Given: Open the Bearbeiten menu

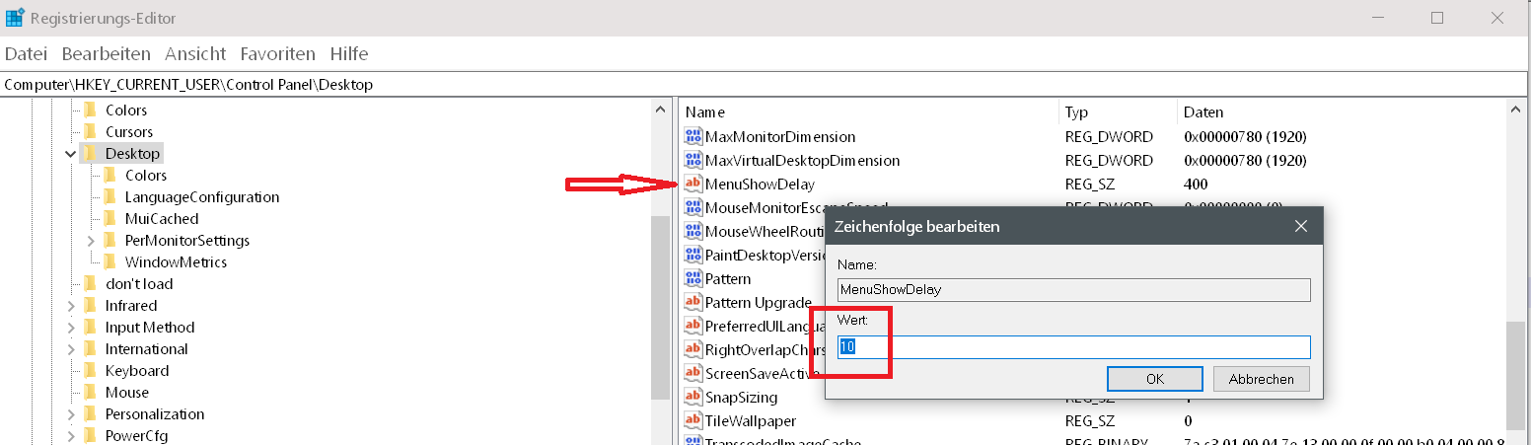Looking at the screenshot, I should coord(107,54).
